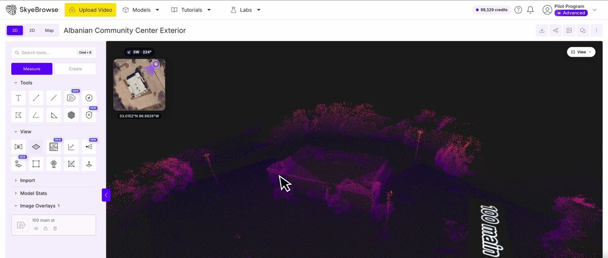The height and width of the screenshot is (258, 608).
Task: Delete the 100 main st overlay
Action: coord(55,229)
